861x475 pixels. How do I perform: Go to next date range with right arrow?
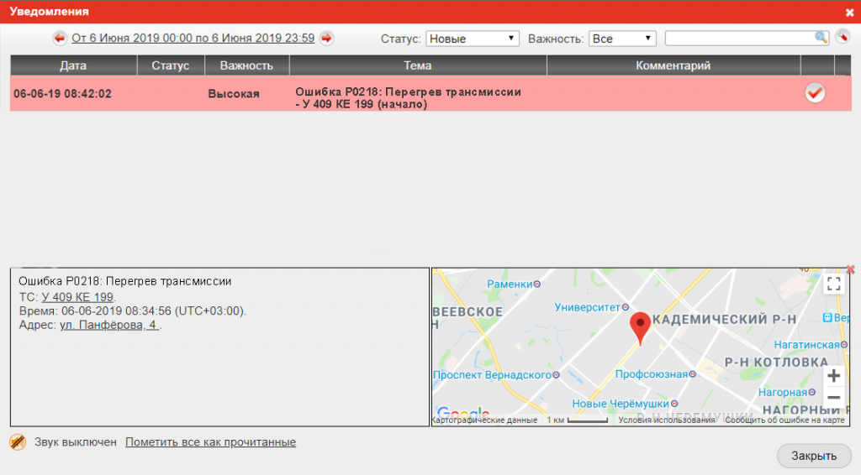tap(327, 39)
